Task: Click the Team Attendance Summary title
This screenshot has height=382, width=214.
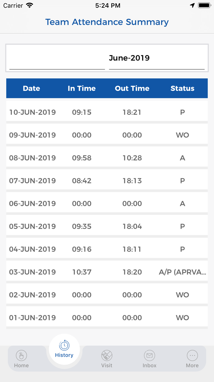Action: click(x=107, y=22)
